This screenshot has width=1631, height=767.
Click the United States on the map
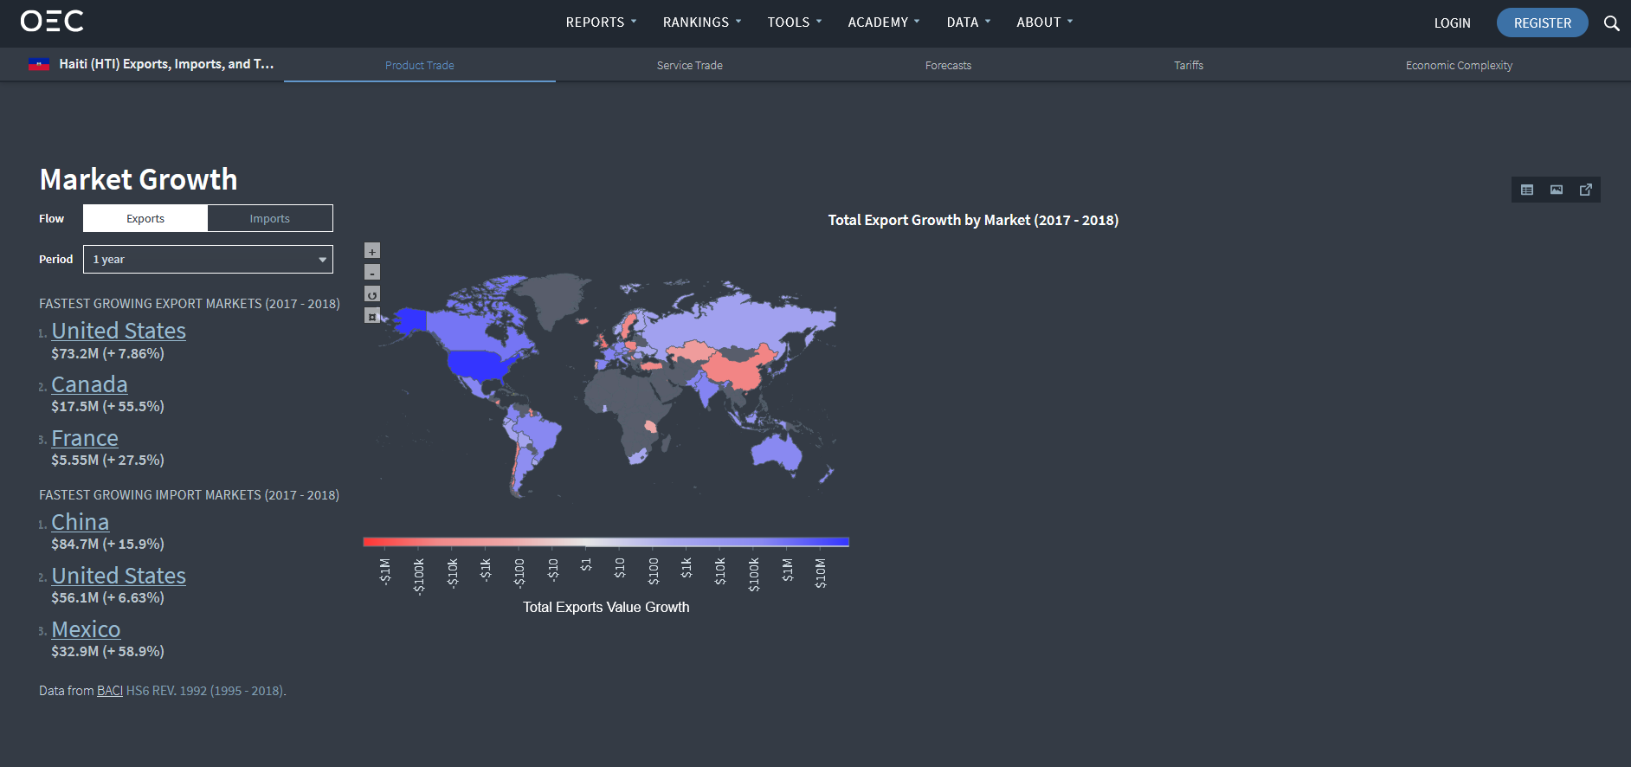(x=476, y=364)
